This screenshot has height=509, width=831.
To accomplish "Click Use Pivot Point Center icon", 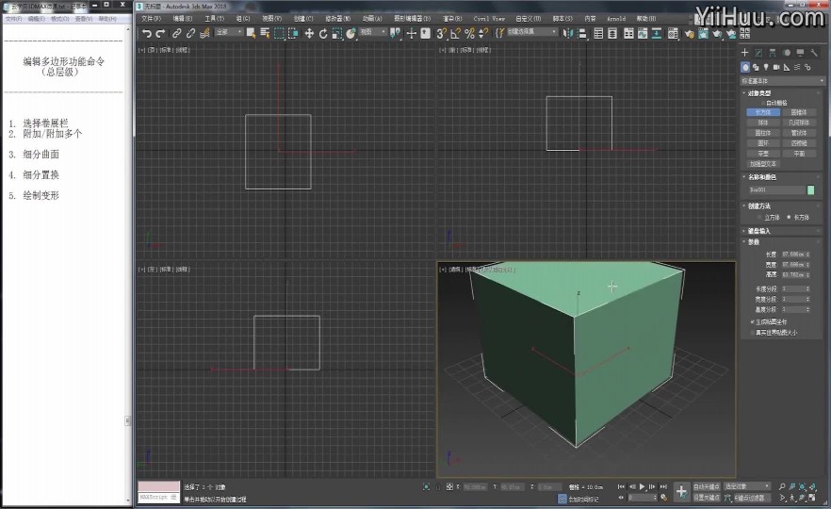I will (396, 33).
